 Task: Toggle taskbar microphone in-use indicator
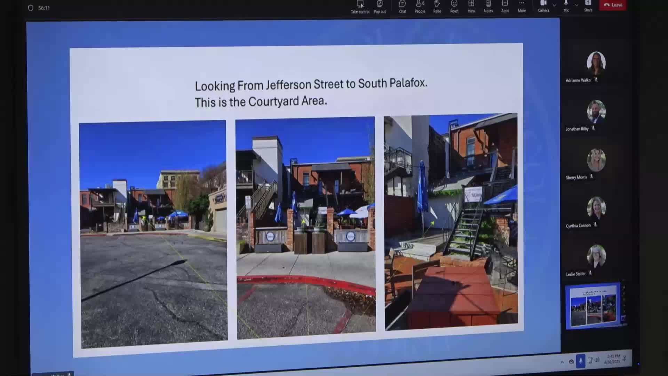coord(580,361)
